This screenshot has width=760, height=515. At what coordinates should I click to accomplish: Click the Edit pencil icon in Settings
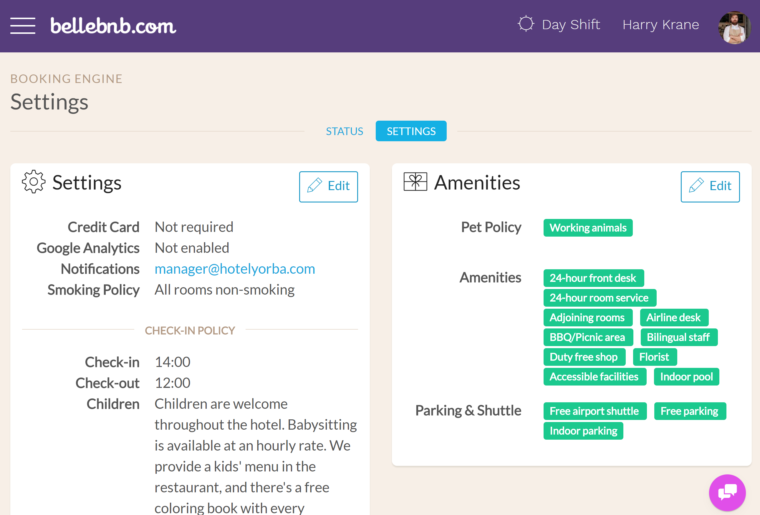pos(315,185)
